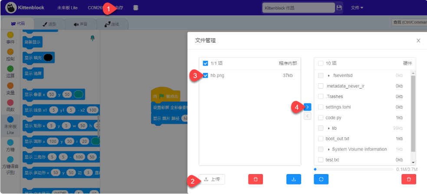Check the settings.toml checkbox

coord(321,107)
